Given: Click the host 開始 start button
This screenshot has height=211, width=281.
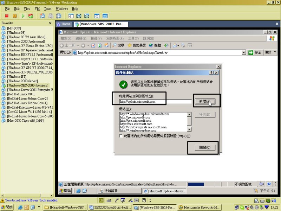Looking at the screenshot, I should click(7, 207).
